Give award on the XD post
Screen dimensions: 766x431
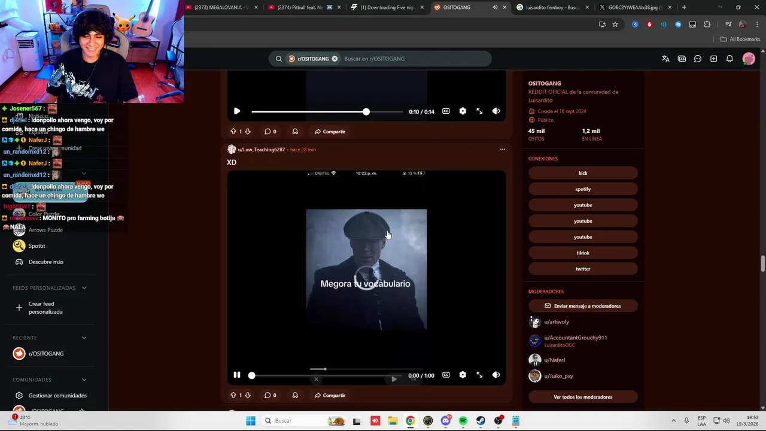(295, 396)
